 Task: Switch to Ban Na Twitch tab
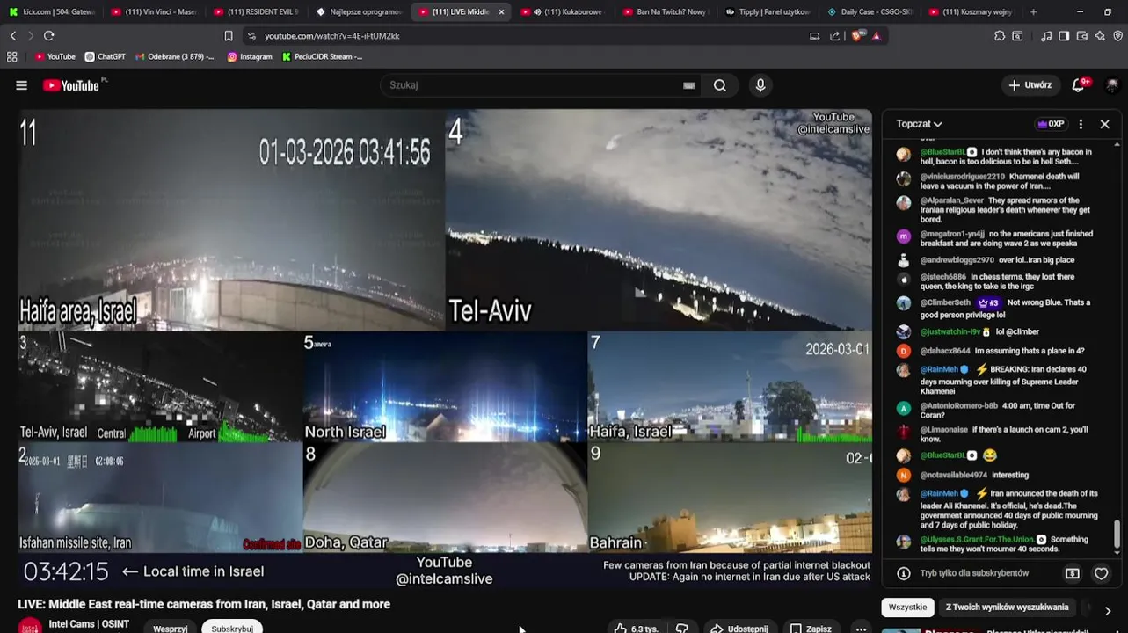pos(666,12)
